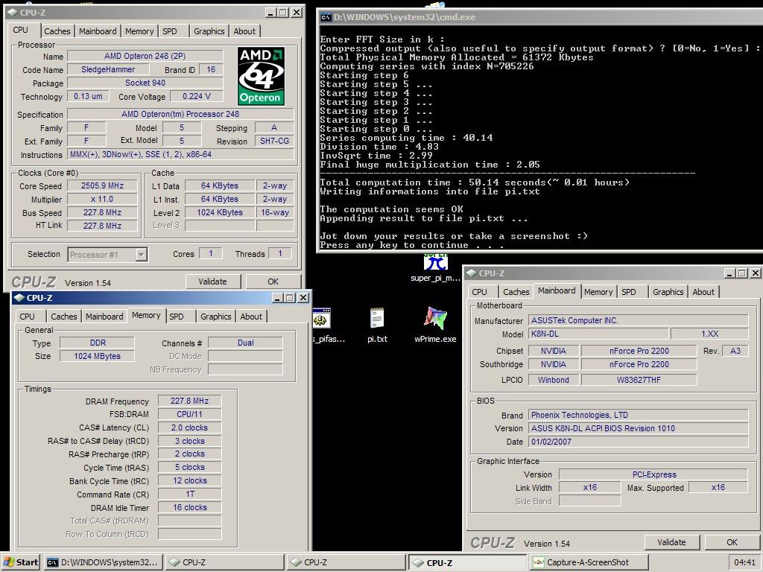Click the Phoenix Technologies, LTD BIOS brand field
763x572 pixels.
[639, 415]
